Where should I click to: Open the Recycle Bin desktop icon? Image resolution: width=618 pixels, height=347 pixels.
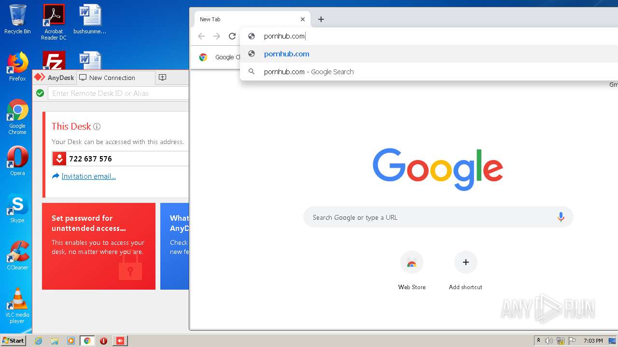(17, 19)
